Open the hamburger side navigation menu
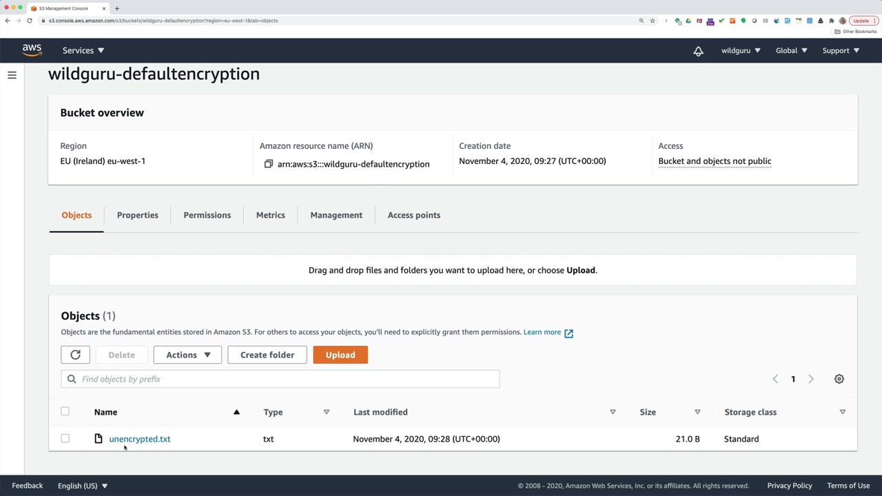This screenshot has height=496, width=882. coord(12,75)
